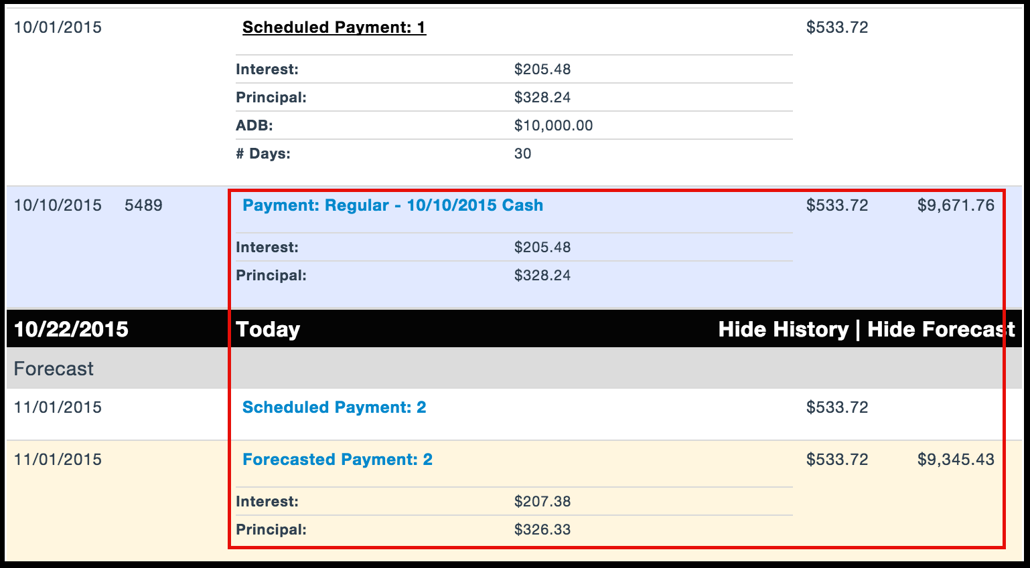Image resolution: width=1030 pixels, height=568 pixels.
Task: Select forecasted principal amount $326.33
Action: click(542, 530)
